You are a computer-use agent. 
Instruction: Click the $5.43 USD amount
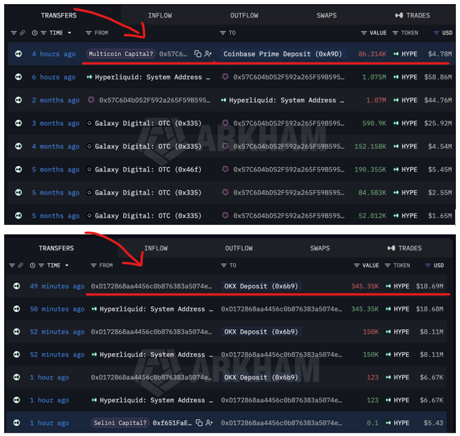click(434, 422)
